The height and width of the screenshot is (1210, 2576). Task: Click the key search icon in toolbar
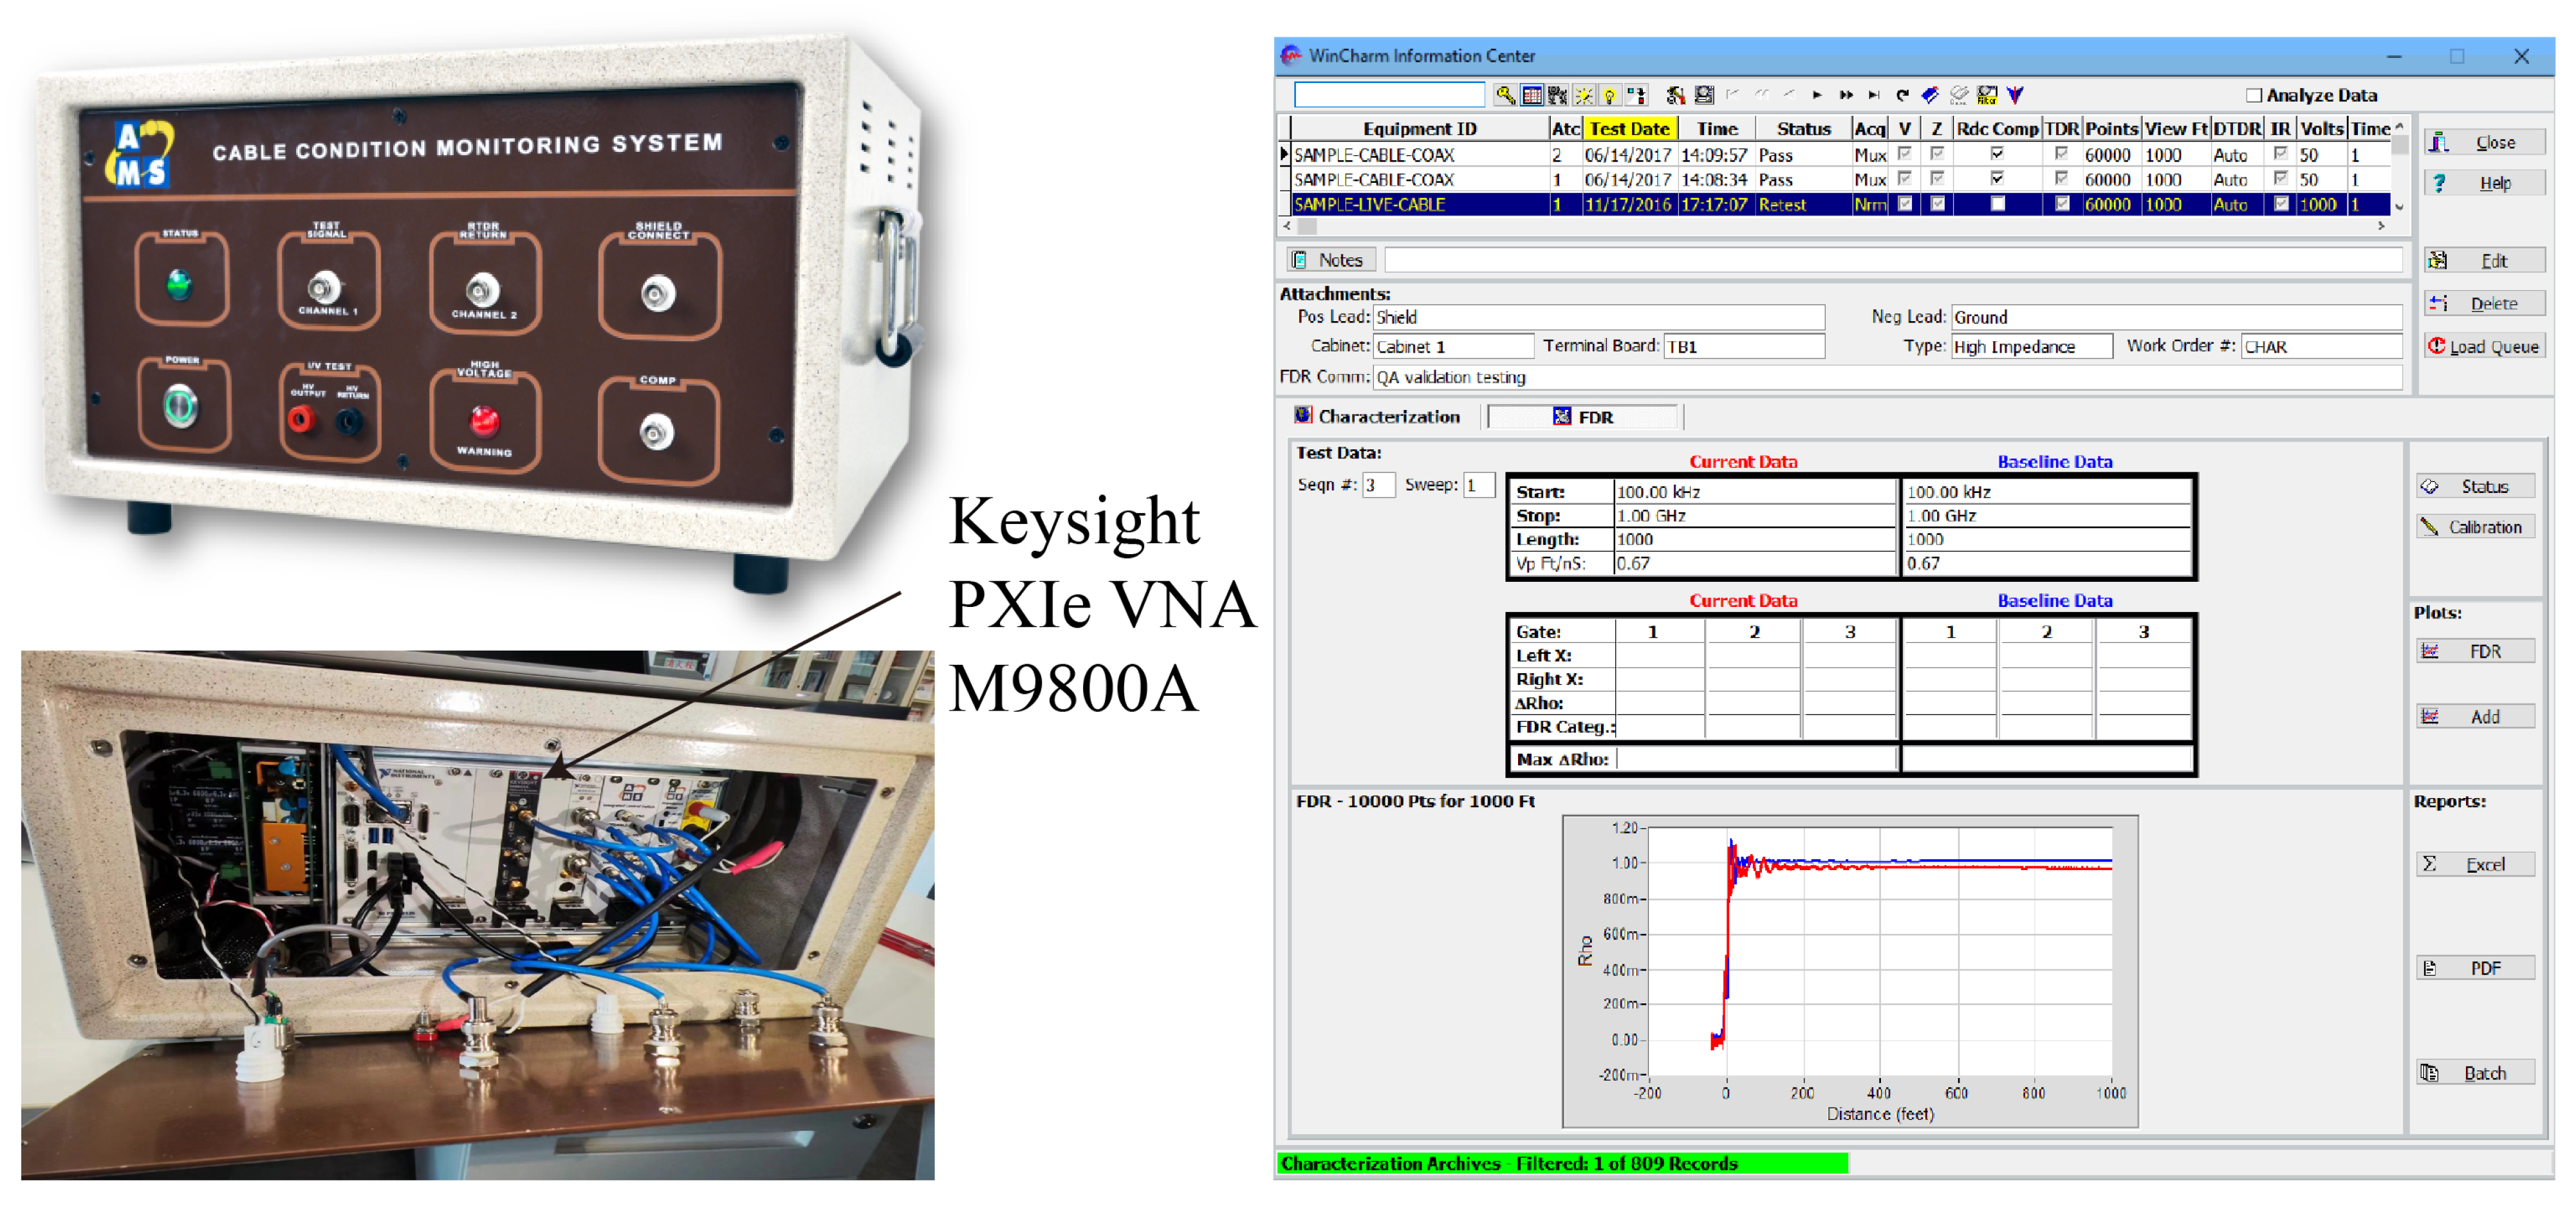click(x=1505, y=95)
